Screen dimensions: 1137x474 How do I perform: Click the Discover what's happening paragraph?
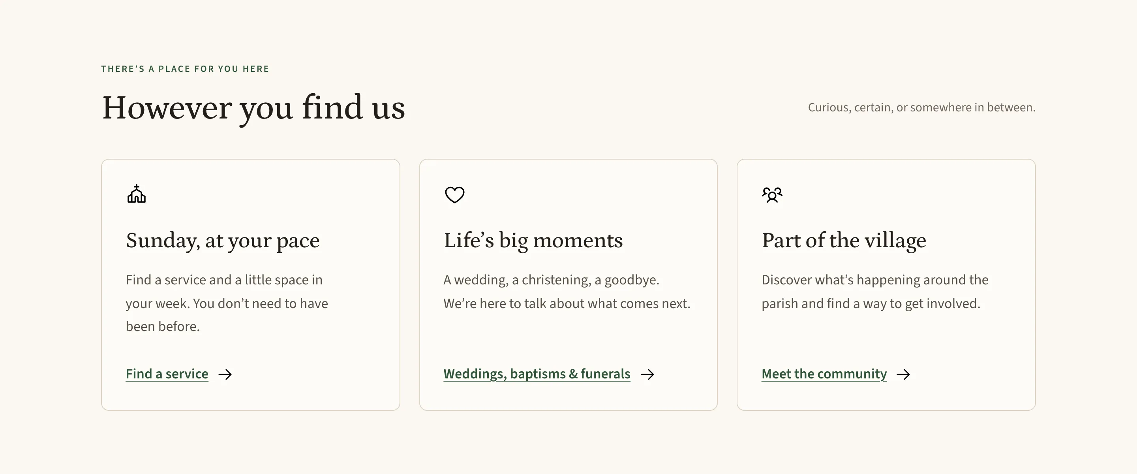coord(875,292)
